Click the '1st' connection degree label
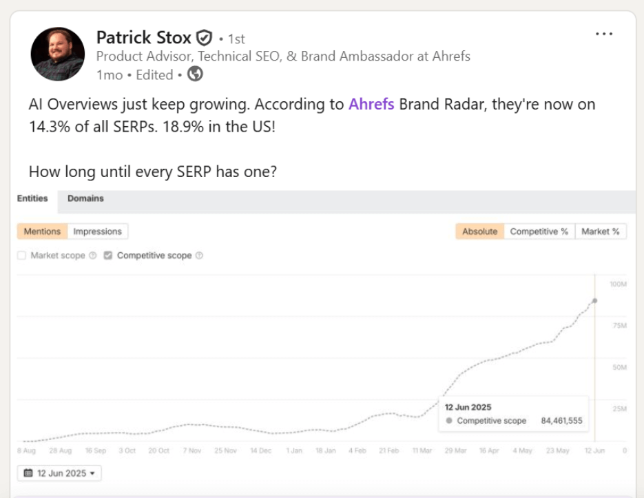The width and height of the screenshot is (644, 498). [236, 39]
